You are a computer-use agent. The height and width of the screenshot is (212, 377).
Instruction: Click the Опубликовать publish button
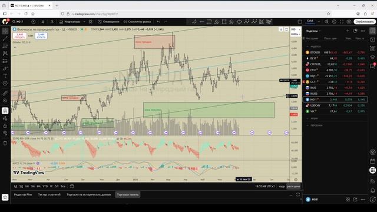(365, 22)
